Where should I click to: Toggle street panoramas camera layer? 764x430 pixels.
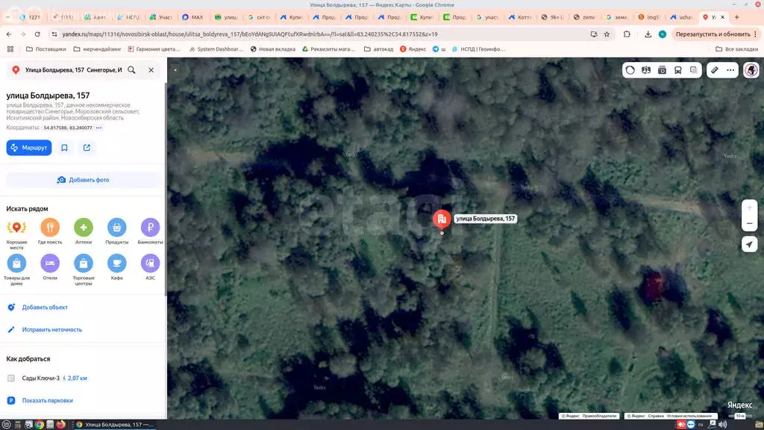(662, 70)
